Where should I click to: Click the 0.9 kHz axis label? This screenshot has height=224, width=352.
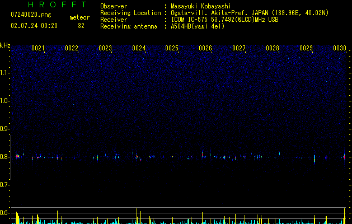point(4,129)
